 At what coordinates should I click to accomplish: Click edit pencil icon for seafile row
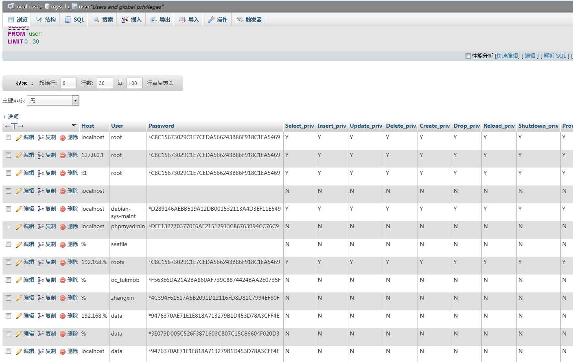tap(19, 244)
